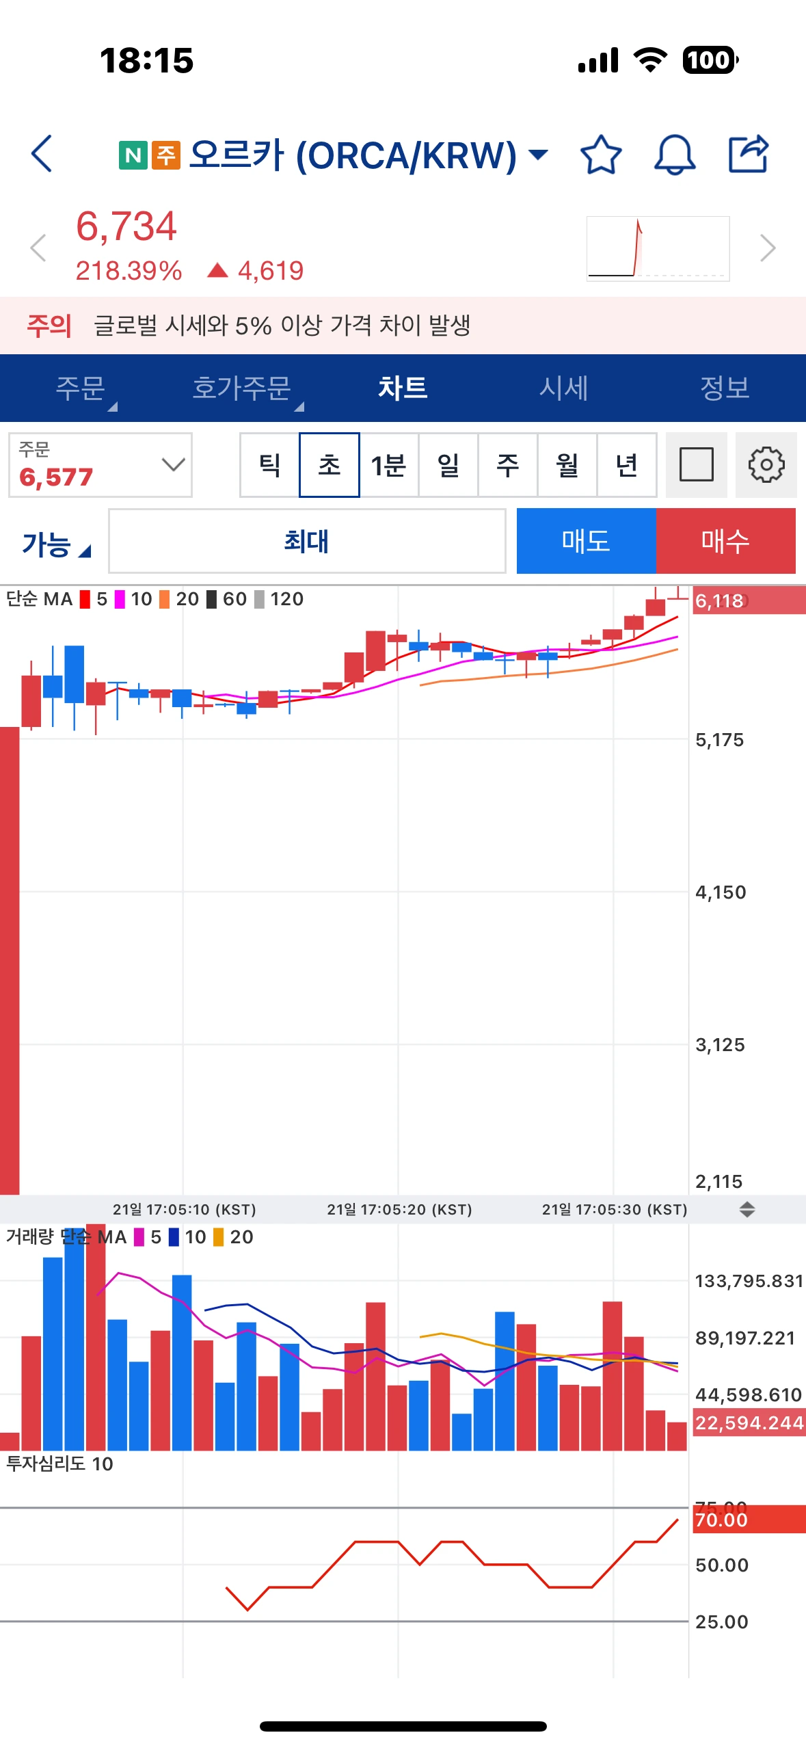Select the 주 weekly interval
The width and height of the screenshot is (806, 1748).
pos(508,465)
